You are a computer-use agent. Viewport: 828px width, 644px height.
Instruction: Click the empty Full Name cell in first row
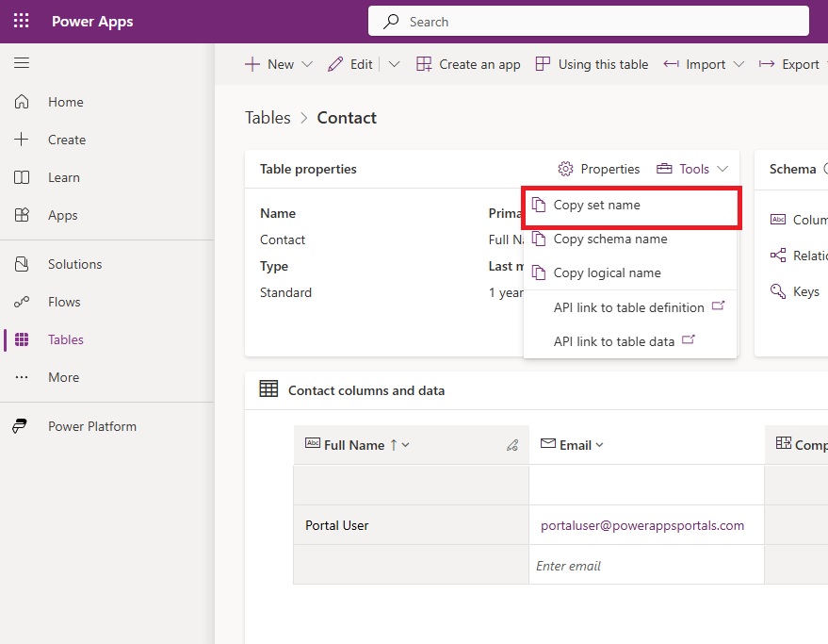tap(412, 485)
